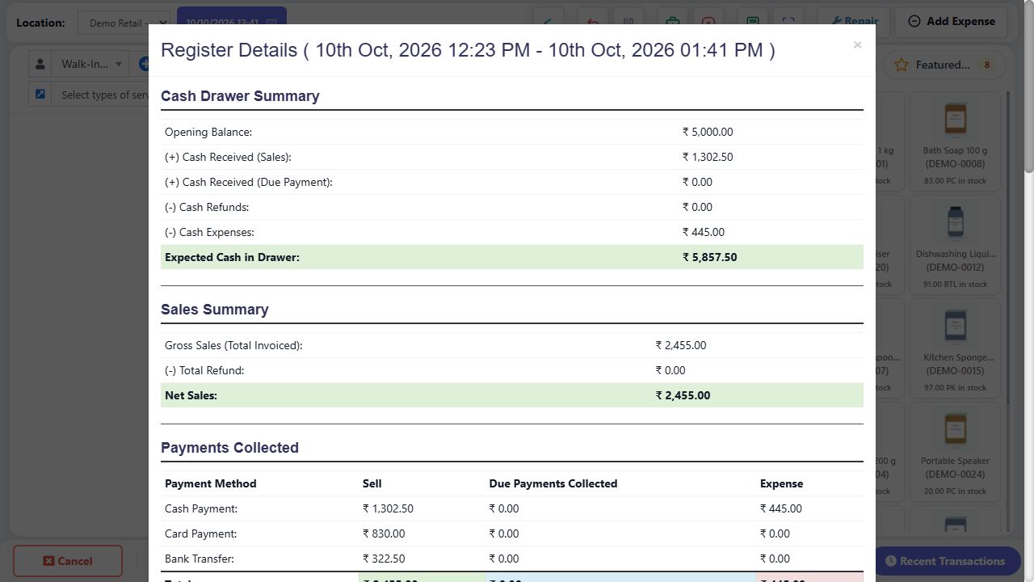1034x582 pixels.
Task: Click the Cash Payment expense value ₹ 445.00
Action: point(781,508)
